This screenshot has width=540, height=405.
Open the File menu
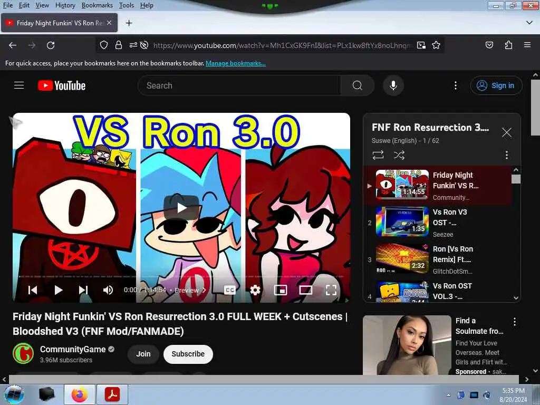[7, 5]
